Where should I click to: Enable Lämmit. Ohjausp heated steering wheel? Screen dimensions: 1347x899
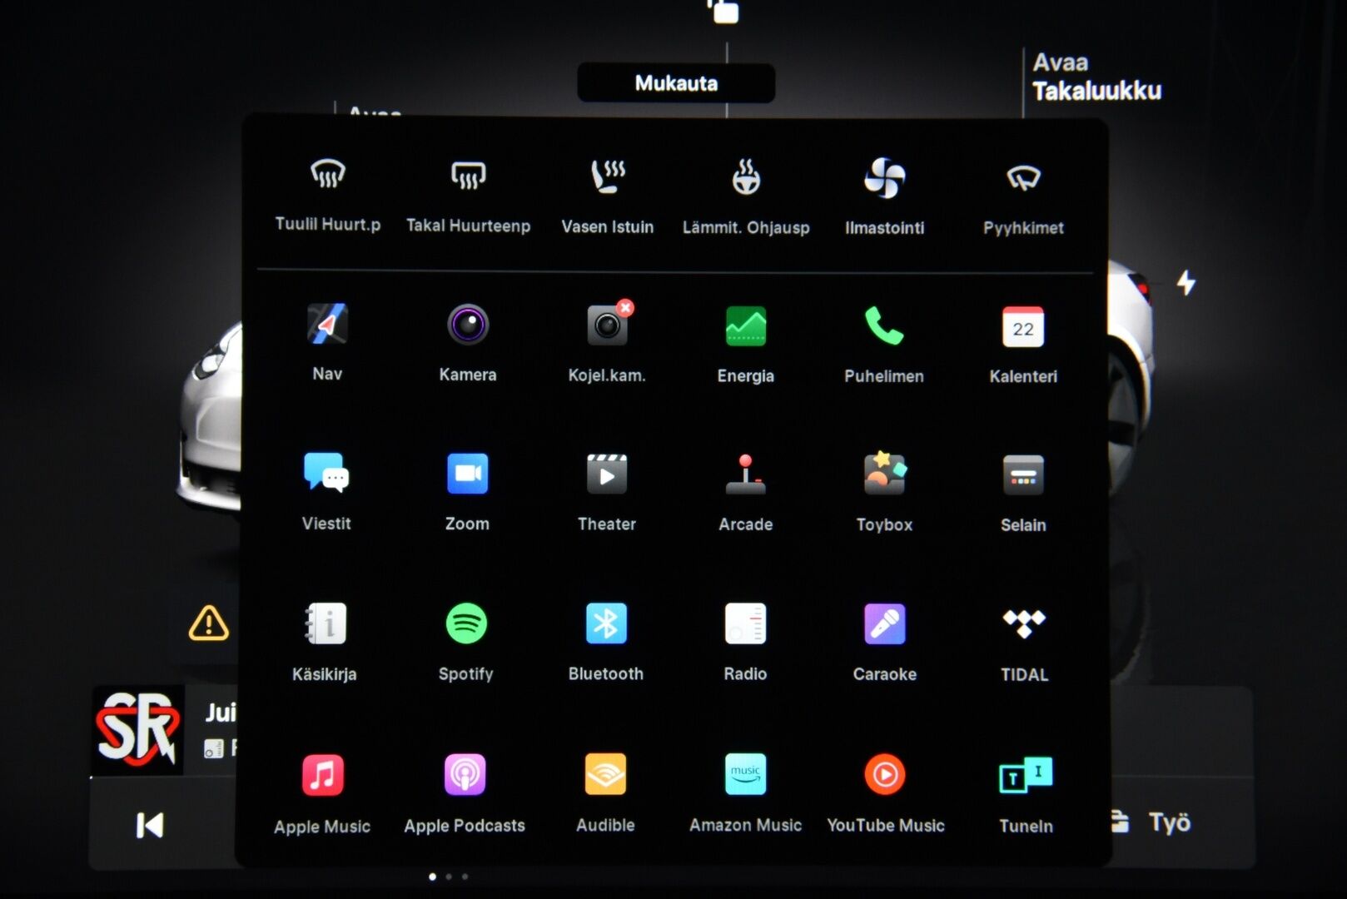746,199
